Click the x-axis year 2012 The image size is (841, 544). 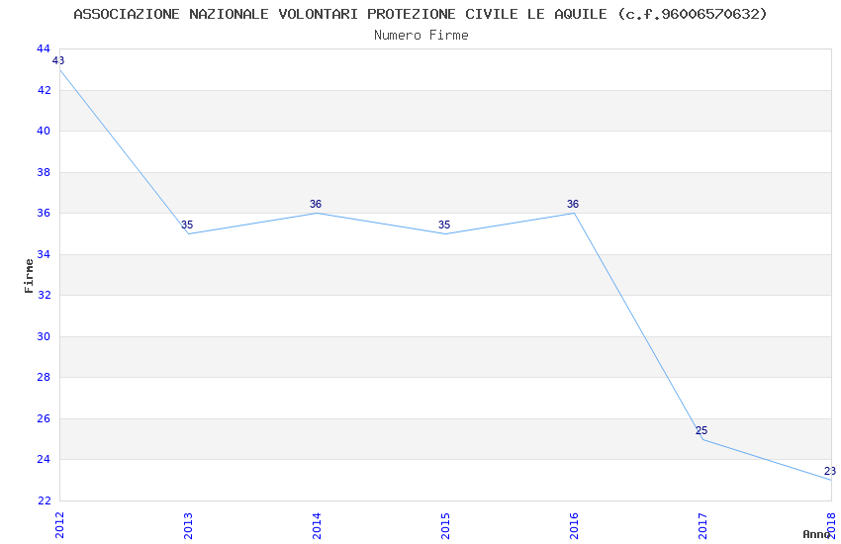click(59, 525)
